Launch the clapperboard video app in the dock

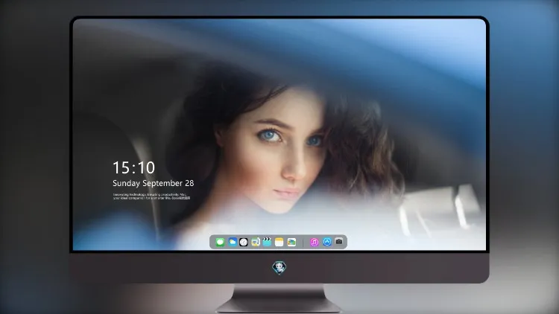267,242
